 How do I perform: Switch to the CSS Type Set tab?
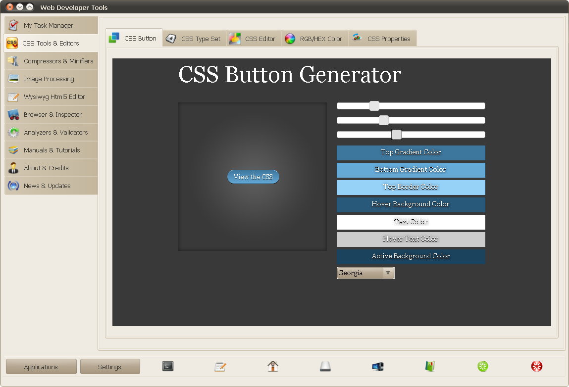pos(195,39)
